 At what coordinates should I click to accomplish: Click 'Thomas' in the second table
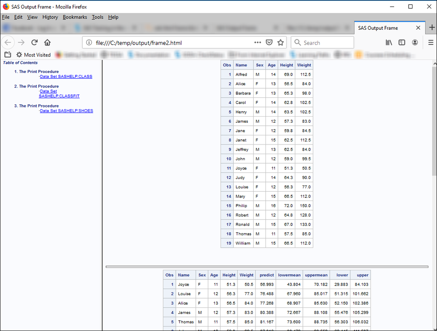[x=186, y=322]
